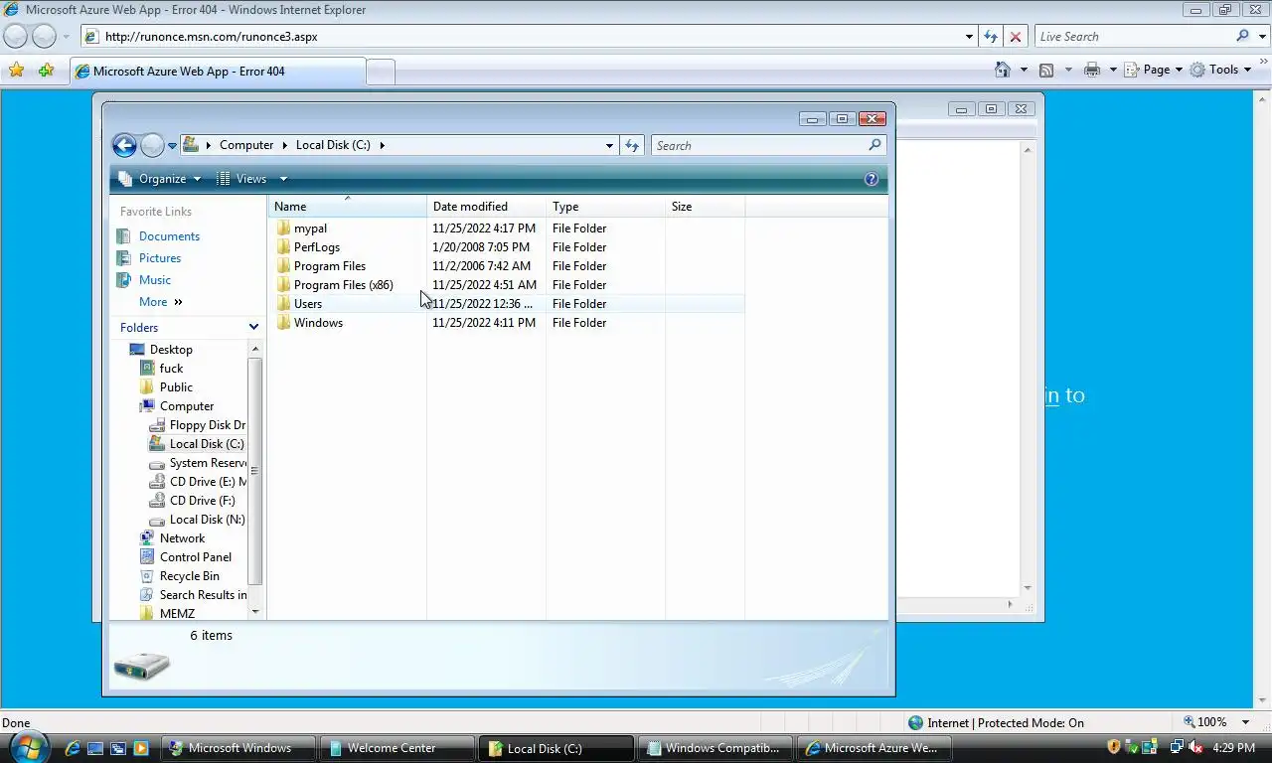Expand More favorite links
Viewport: 1272px width, 763px height.
(x=160, y=302)
